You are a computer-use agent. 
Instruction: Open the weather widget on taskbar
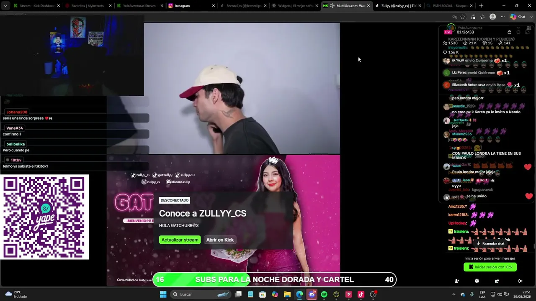16,294
